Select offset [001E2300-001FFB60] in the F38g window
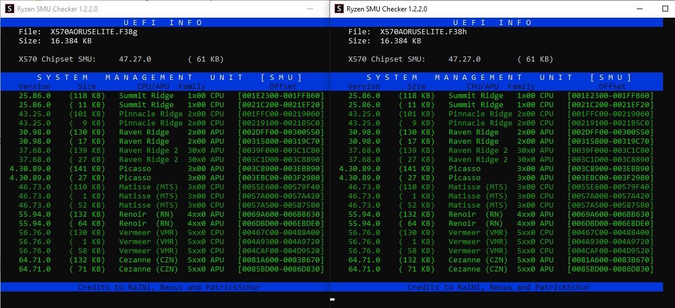Viewport: 675px width, 308px height. coord(280,96)
